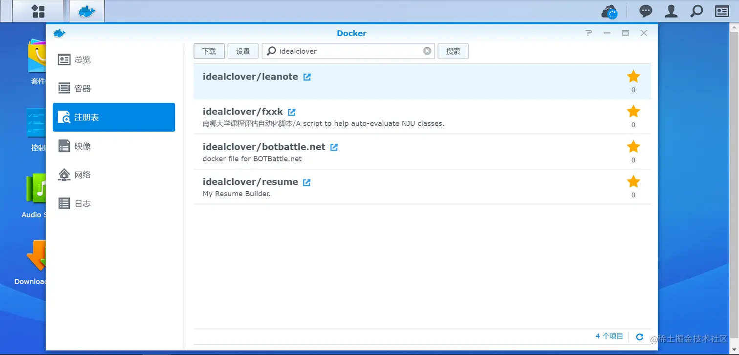Image resolution: width=739 pixels, height=355 pixels.
Task: Switch to the 映像 images tab
Action: 114,146
